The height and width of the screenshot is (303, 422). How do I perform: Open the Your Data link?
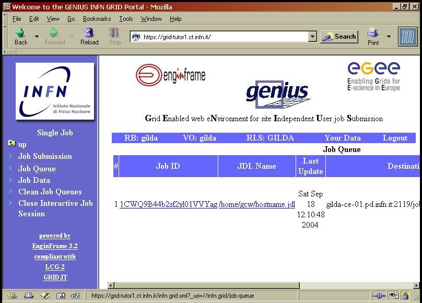point(343,138)
